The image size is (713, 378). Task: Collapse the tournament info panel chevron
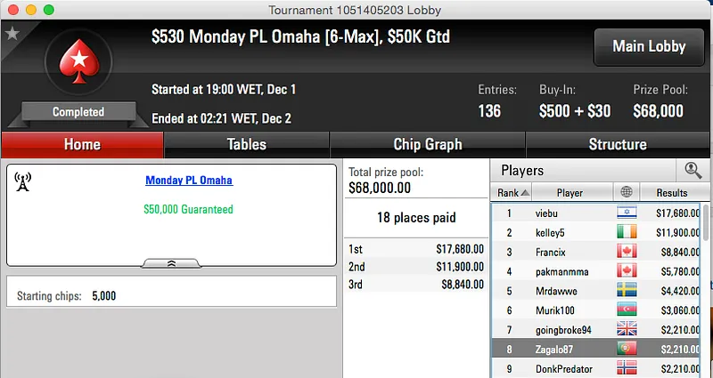[x=171, y=263]
